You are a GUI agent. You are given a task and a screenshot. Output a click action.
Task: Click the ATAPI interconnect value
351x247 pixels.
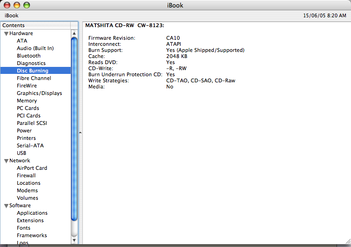click(x=174, y=44)
